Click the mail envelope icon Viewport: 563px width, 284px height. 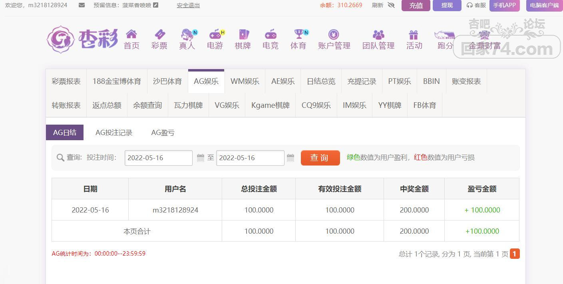coord(82,5)
